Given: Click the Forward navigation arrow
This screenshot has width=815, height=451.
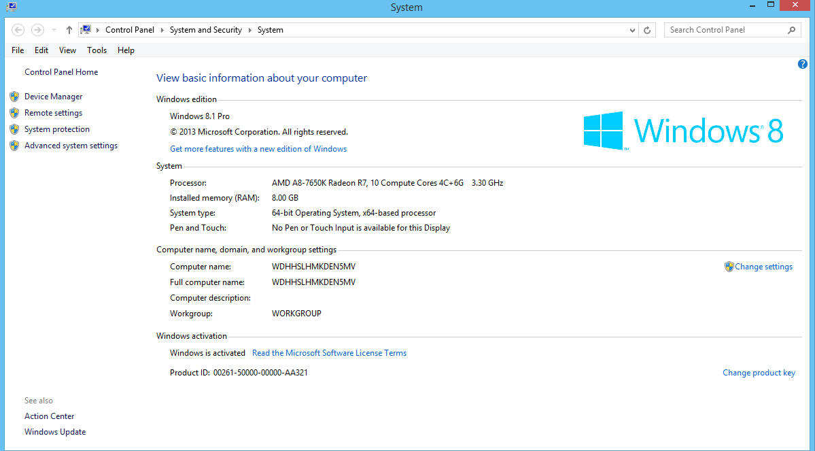Looking at the screenshot, I should tap(37, 30).
